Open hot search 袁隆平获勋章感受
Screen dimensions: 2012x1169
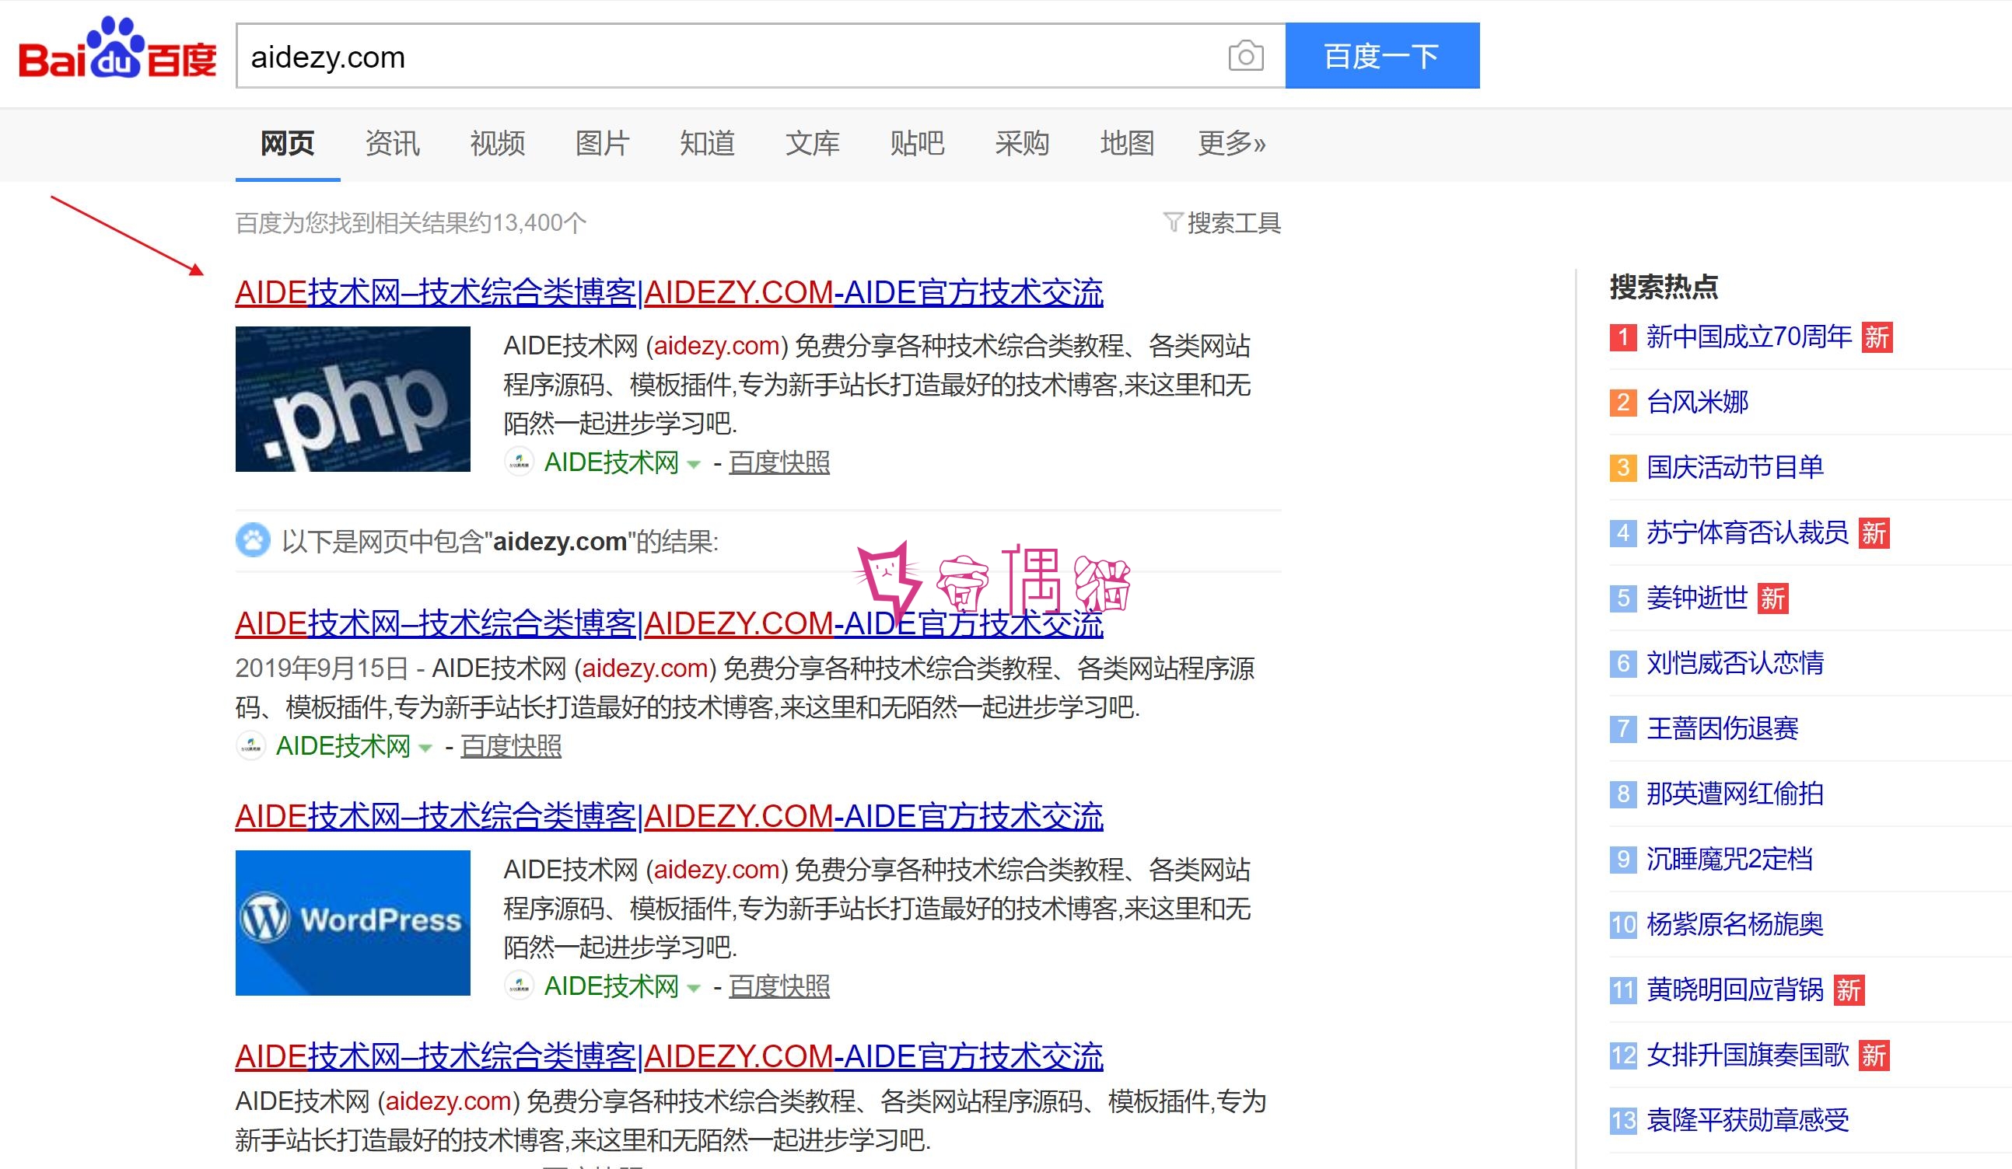[1748, 1120]
